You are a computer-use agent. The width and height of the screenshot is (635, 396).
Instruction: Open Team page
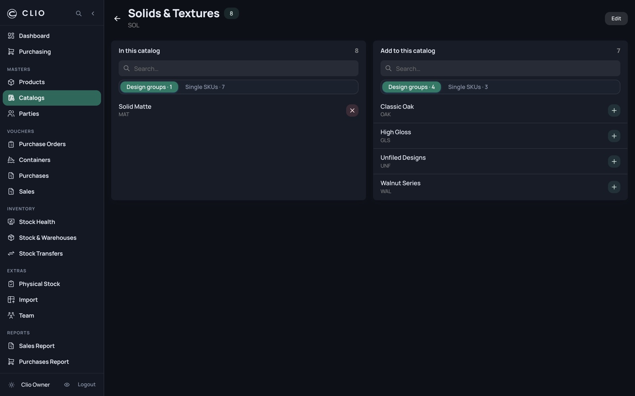52,316
